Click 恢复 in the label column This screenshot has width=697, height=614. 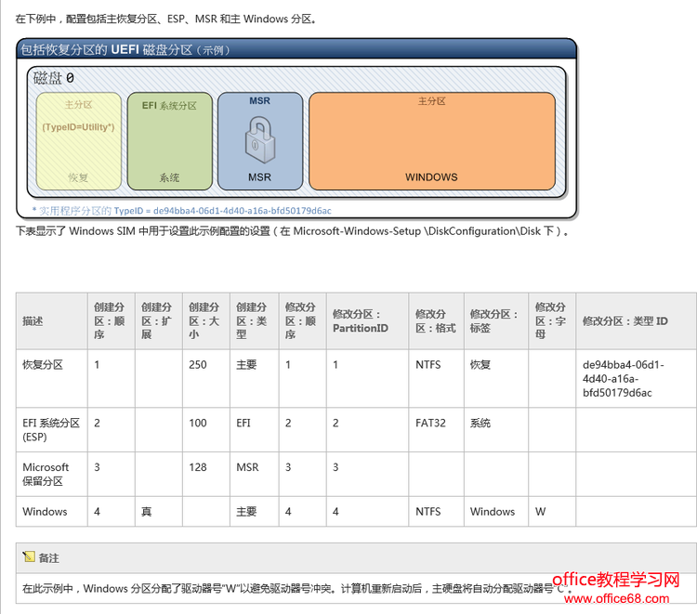pyautogui.click(x=480, y=365)
